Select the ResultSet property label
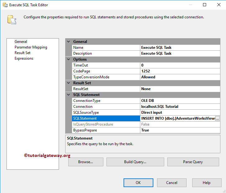226x193 pixels. click(106, 89)
